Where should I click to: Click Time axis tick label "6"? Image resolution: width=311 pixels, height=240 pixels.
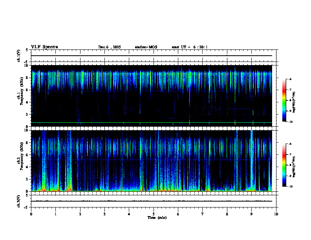tap(178, 214)
